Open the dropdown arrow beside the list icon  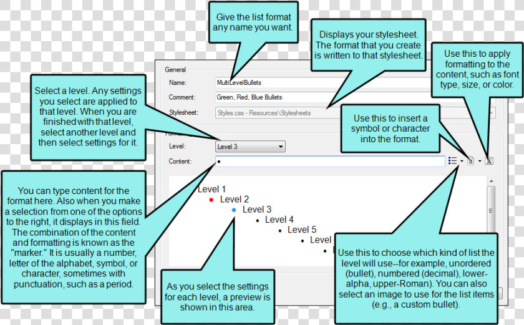click(462, 161)
